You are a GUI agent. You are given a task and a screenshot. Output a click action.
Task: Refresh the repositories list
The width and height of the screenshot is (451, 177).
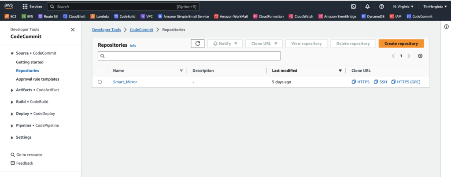click(x=198, y=44)
